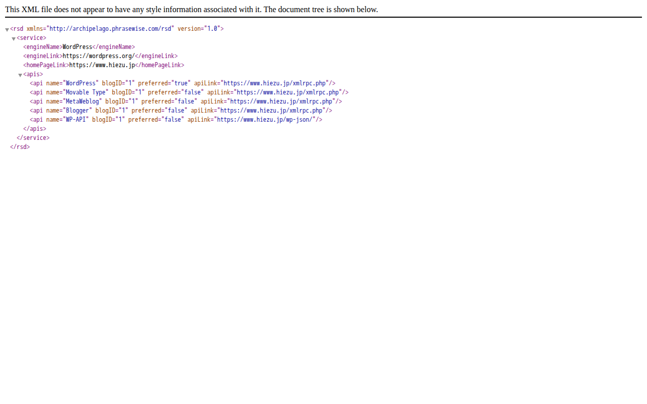Viewport: 647px width, 404px height.
Task: Click the api row named WP-API
Action: coord(176,120)
